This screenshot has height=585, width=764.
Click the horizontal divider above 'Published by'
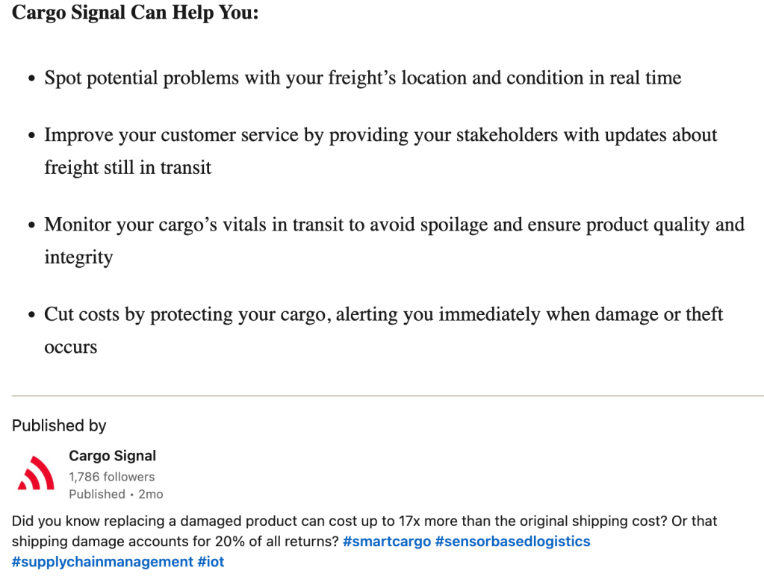click(388, 395)
